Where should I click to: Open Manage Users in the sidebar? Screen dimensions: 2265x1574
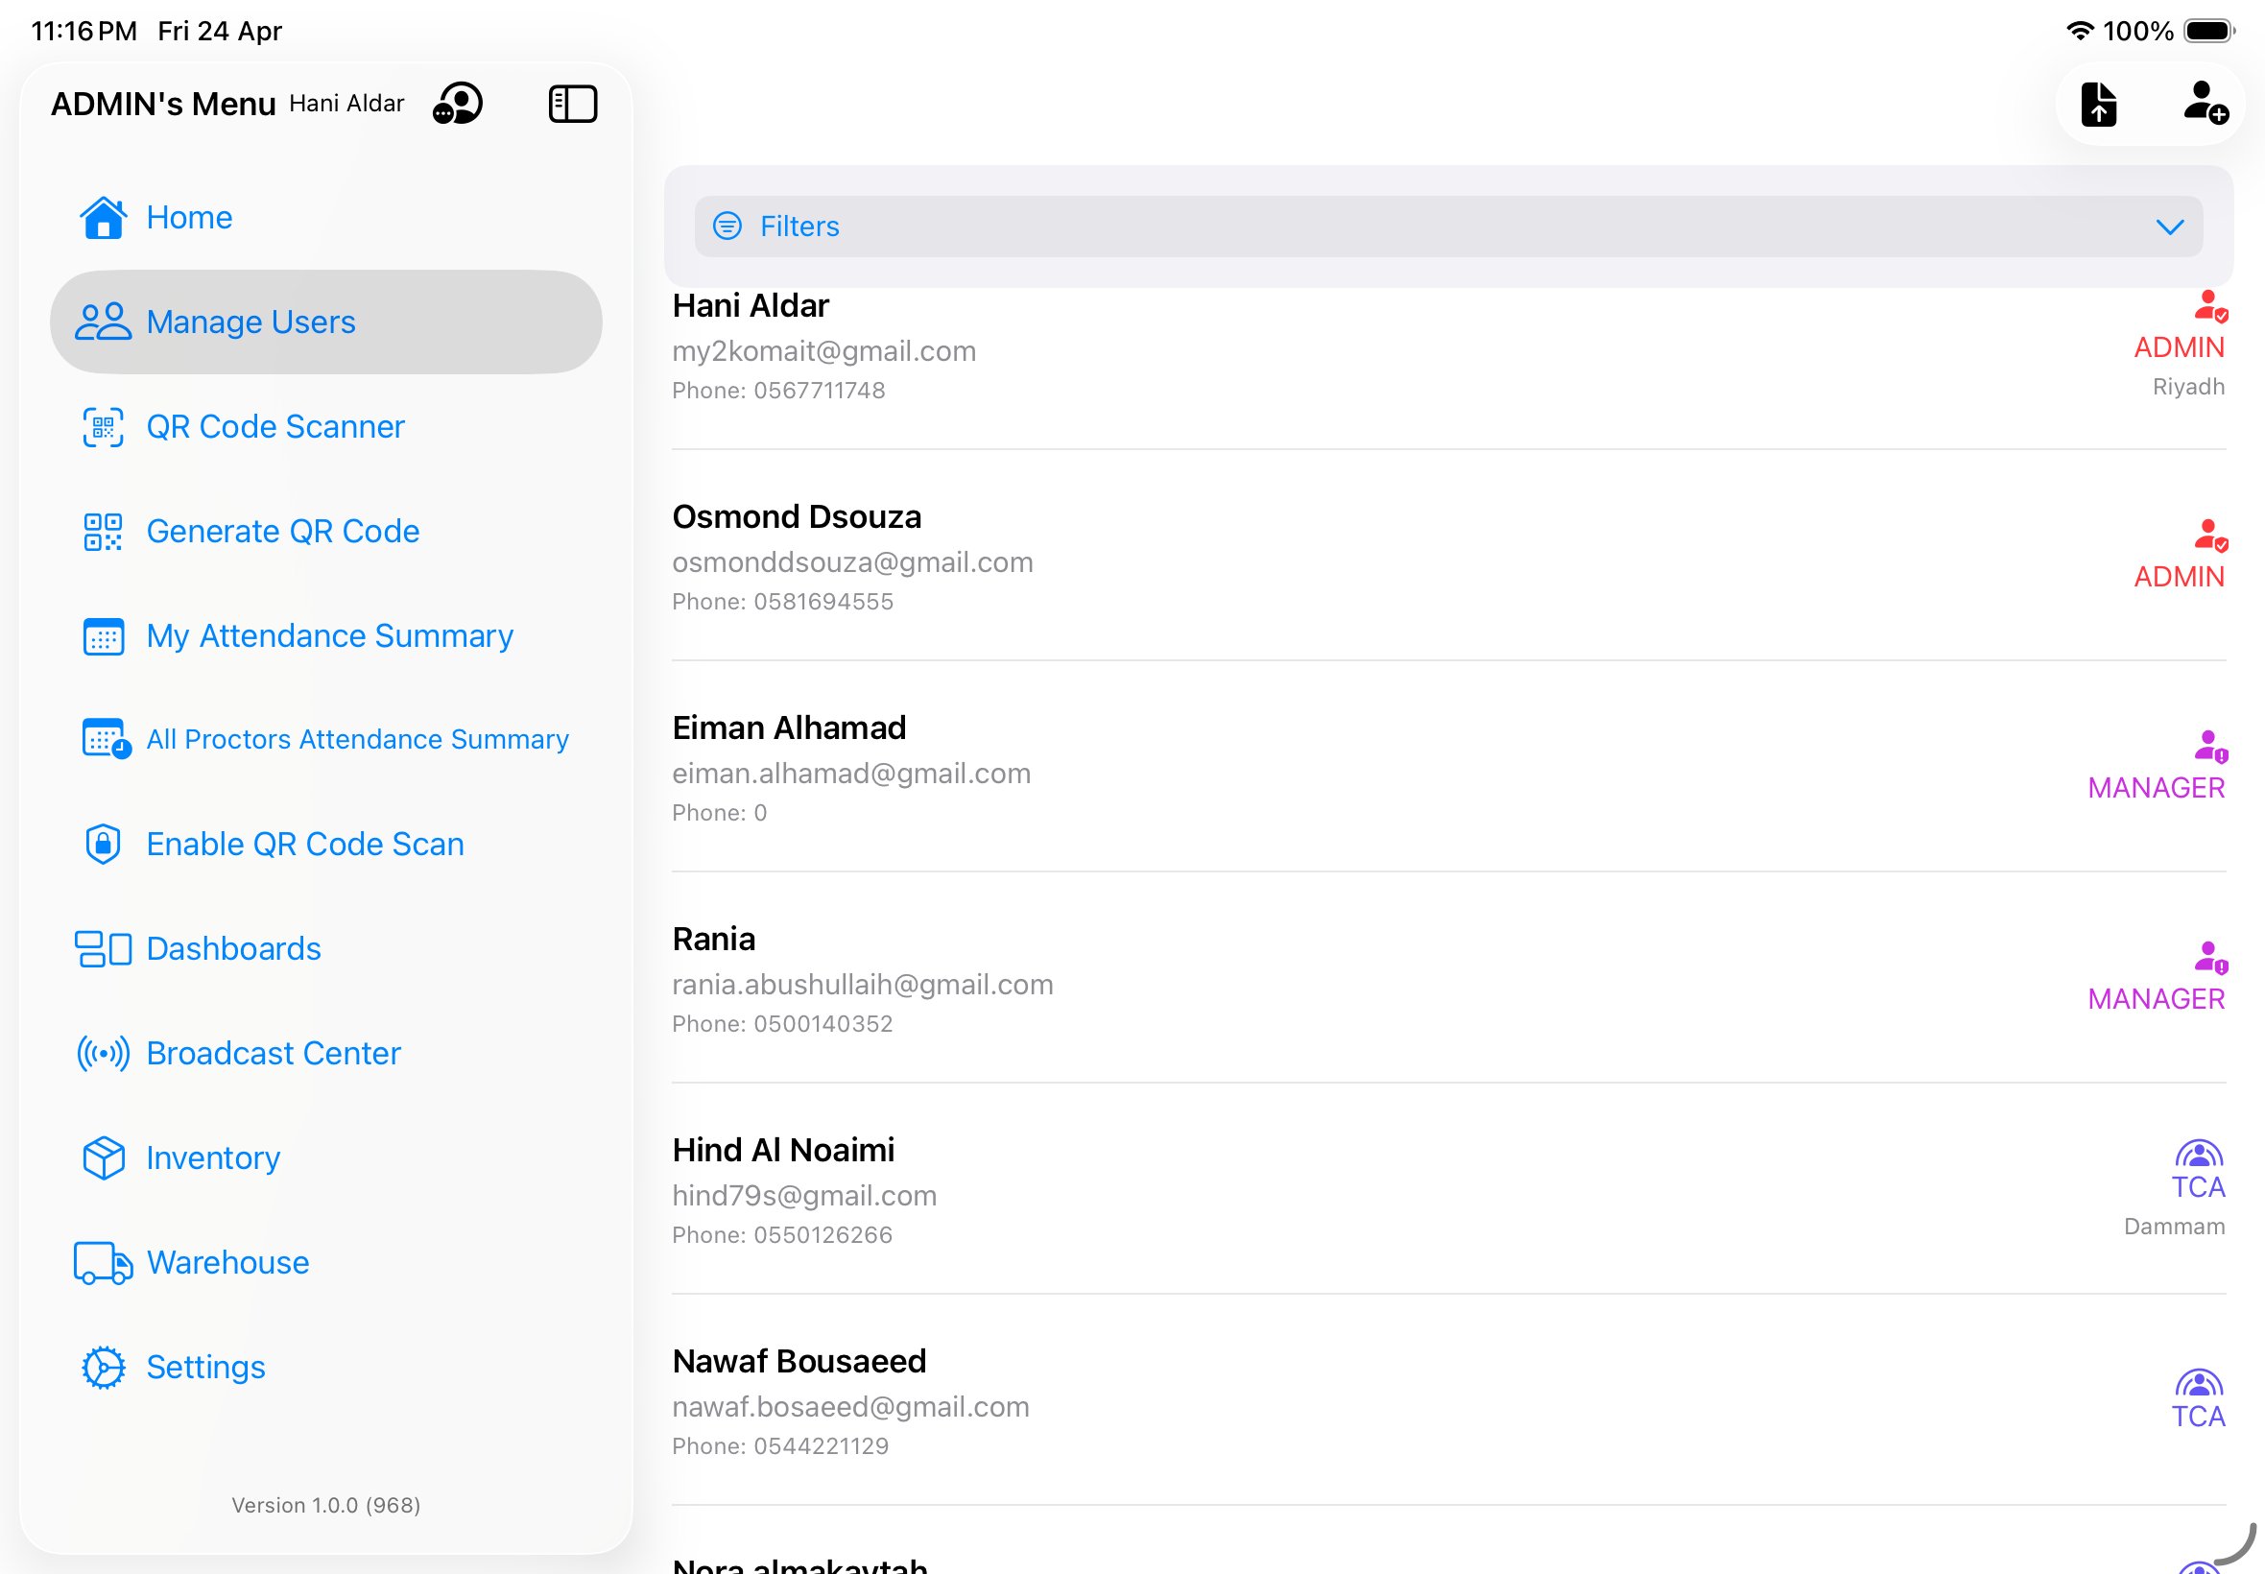point(250,322)
